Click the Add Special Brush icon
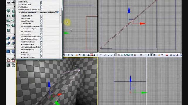 click(x=9, y=52)
